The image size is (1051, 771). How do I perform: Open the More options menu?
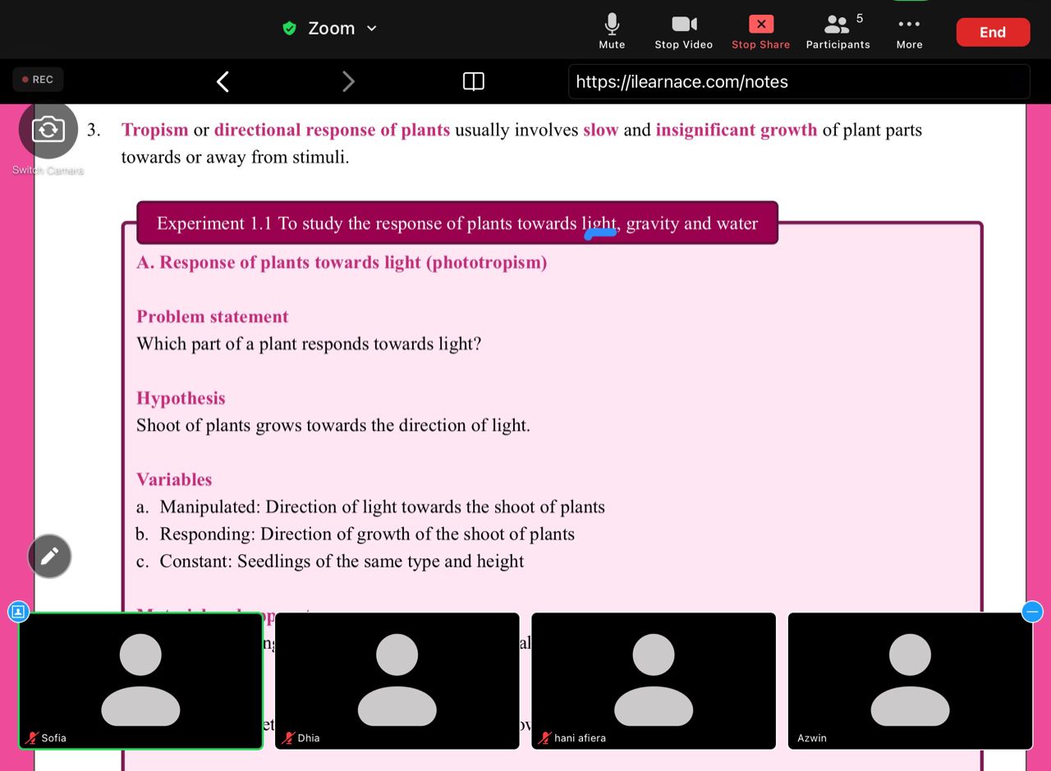[909, 30]
